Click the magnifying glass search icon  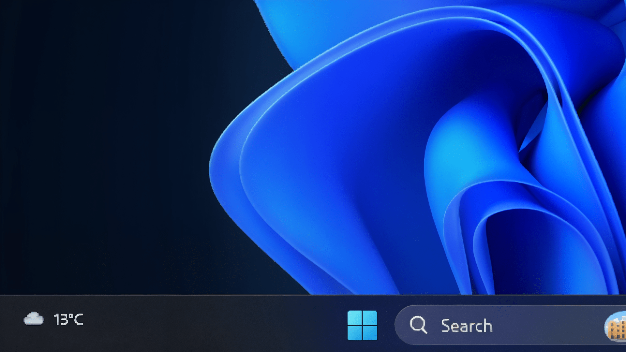click(x=418, y=325)
